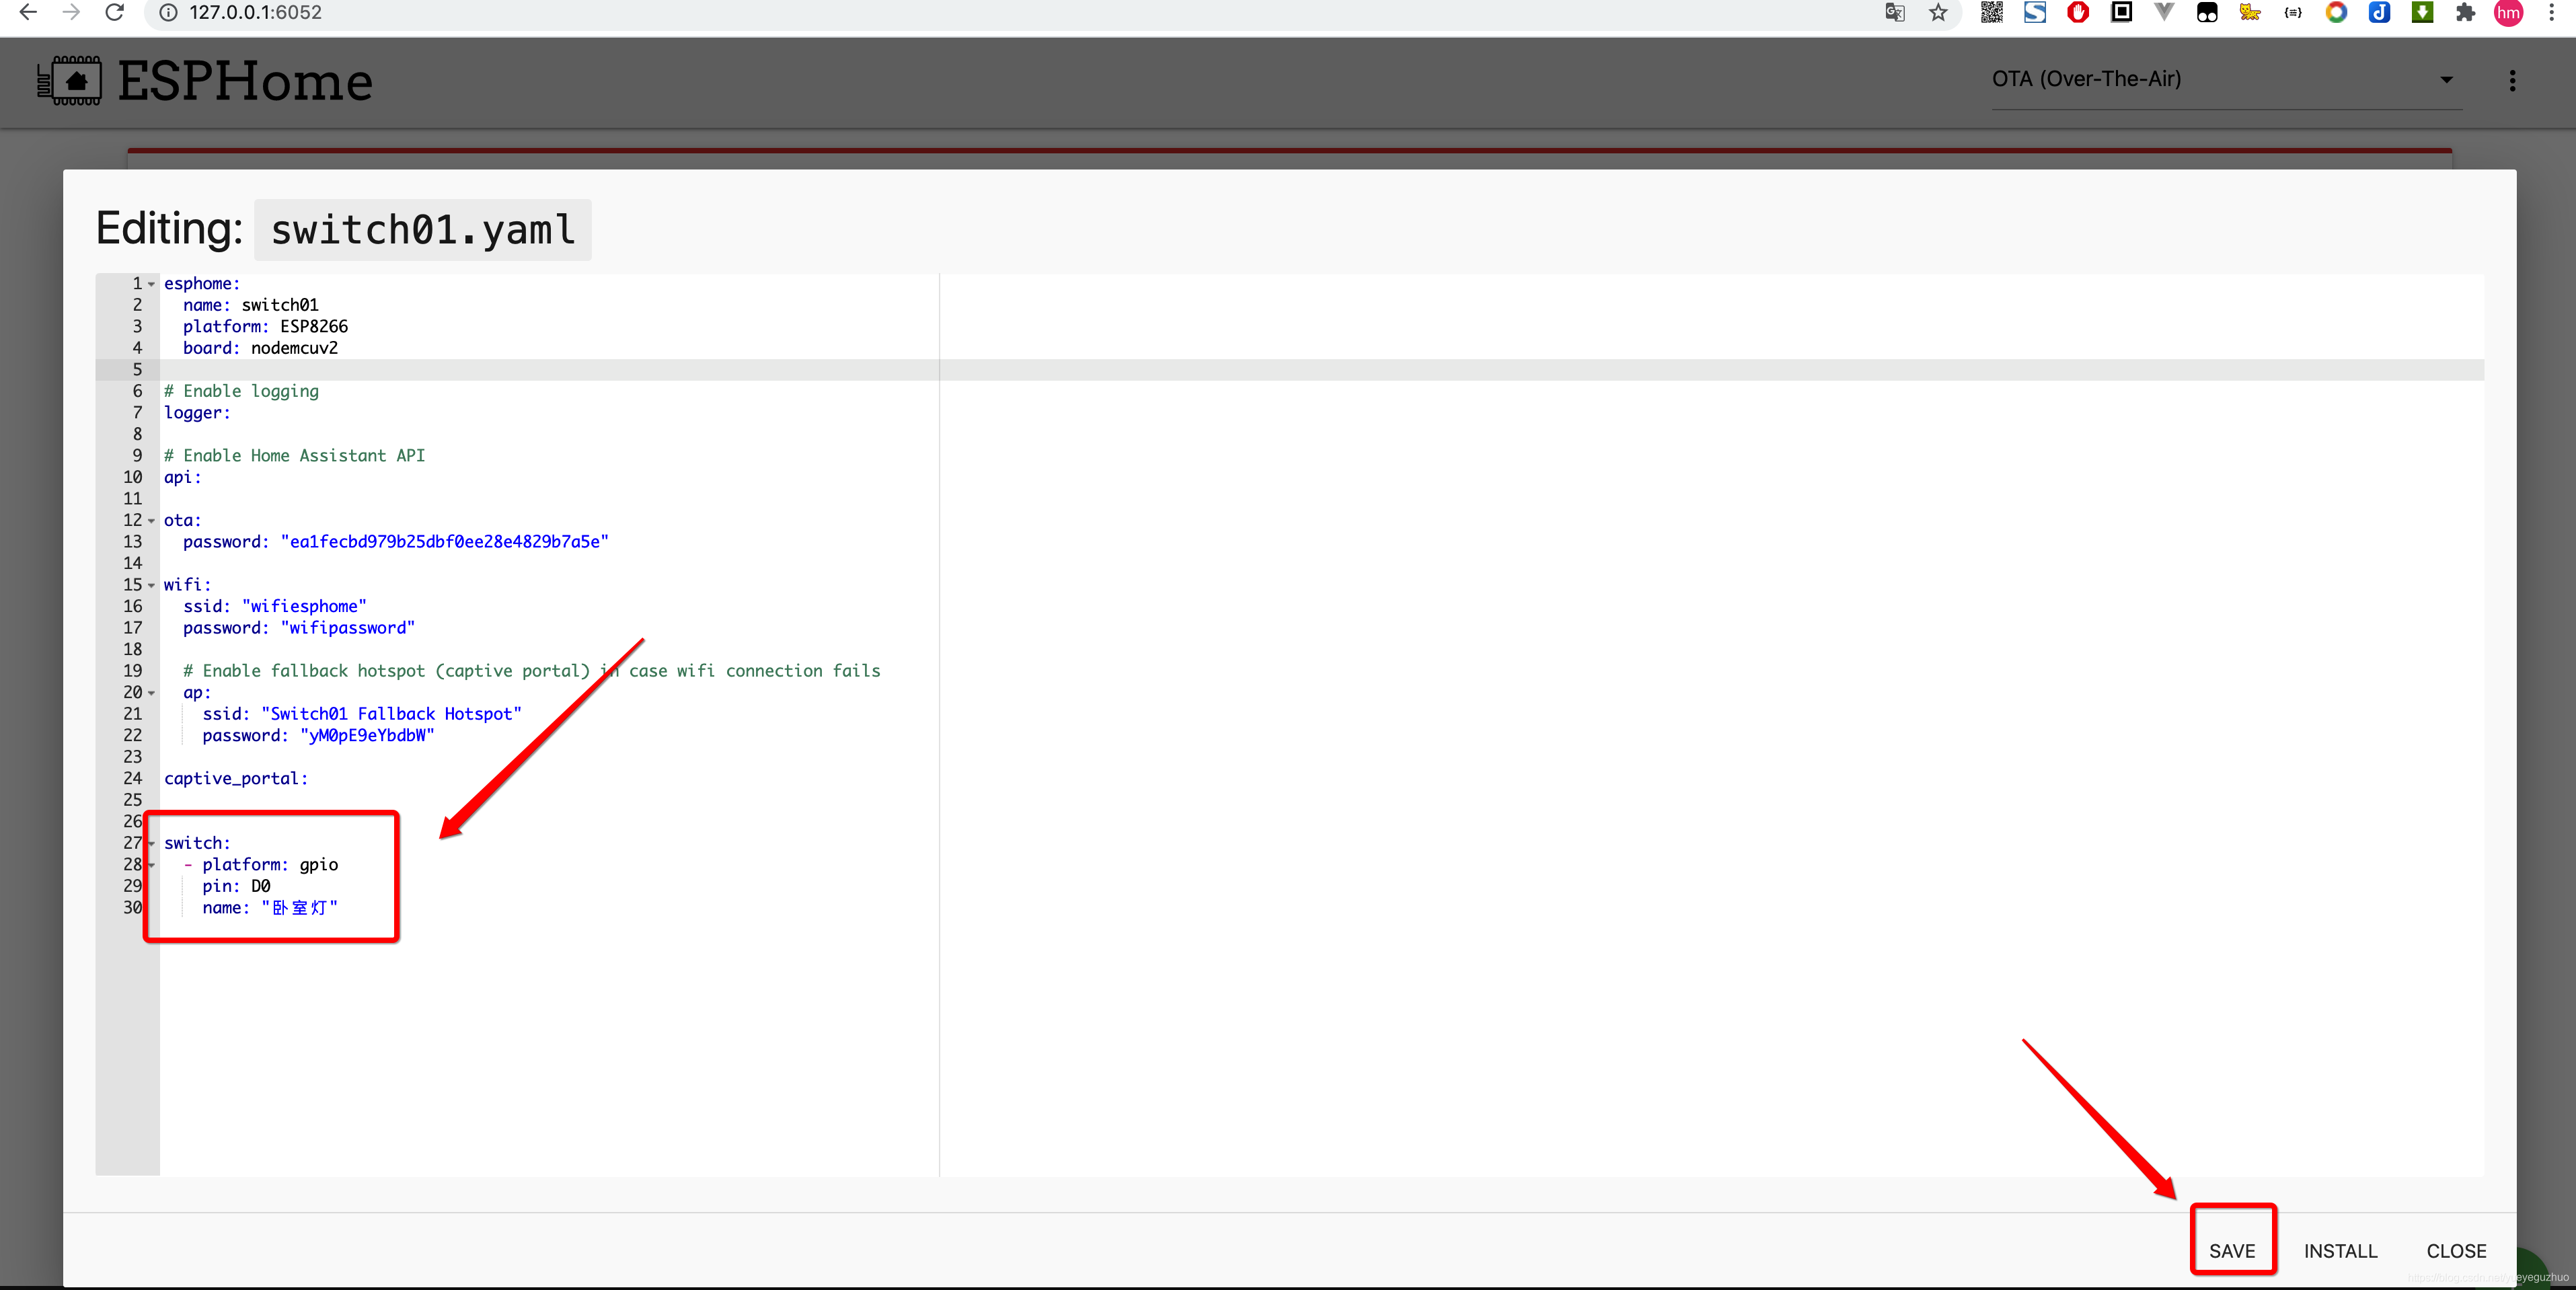2576x1290 pixels.
Task: Click the SAVE button
Action: 2231,1250
